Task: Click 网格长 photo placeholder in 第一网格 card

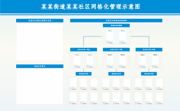Action: (x=77, y=60)
